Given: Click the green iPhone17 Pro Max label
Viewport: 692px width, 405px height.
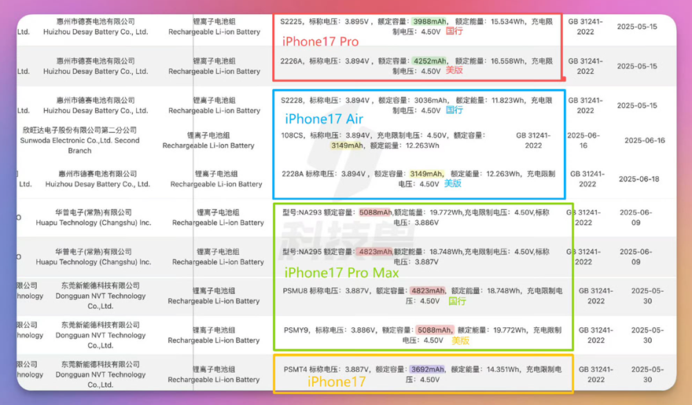Looking at the screenshot, I should (341, 273).
